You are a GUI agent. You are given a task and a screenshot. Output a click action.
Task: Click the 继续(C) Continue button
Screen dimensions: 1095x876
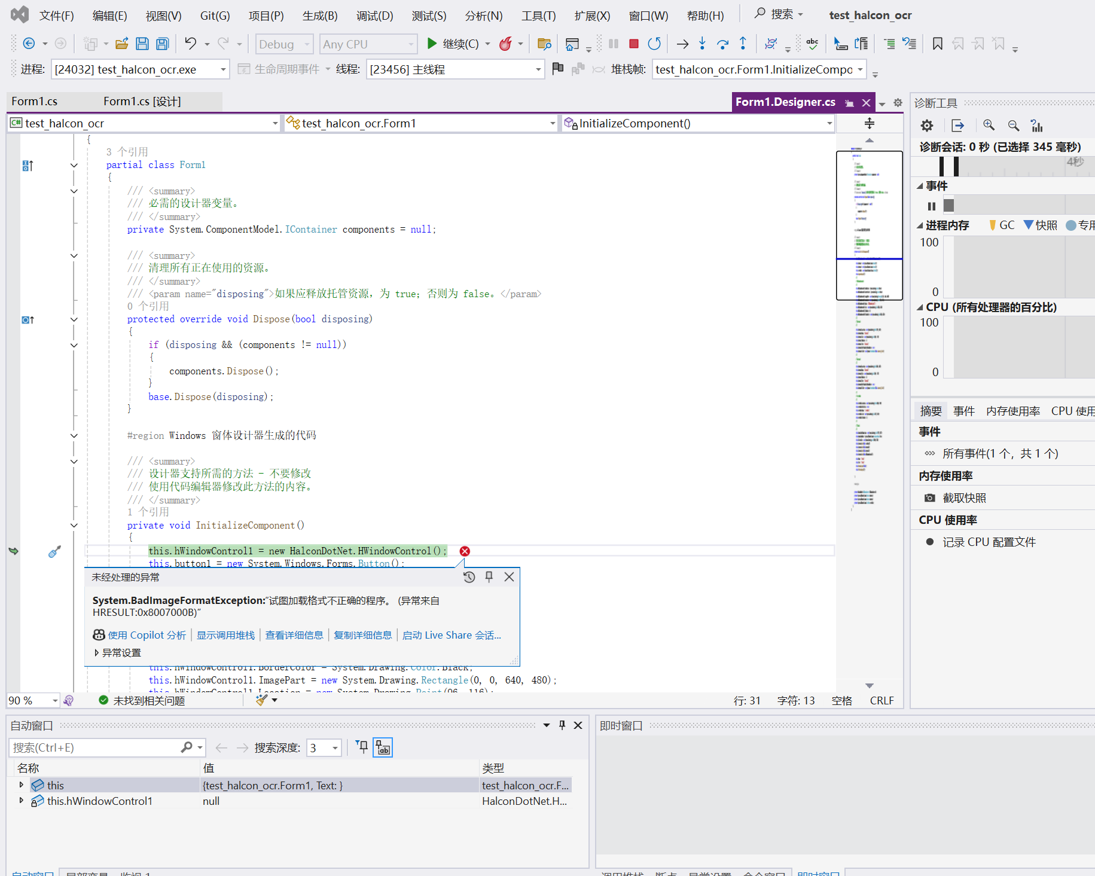(453, 44)
